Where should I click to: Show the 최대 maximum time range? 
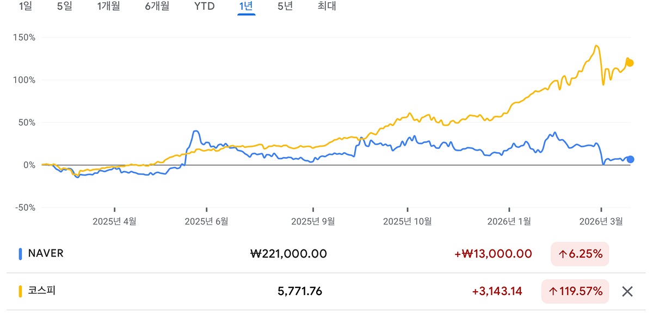[x=326, y=7]
